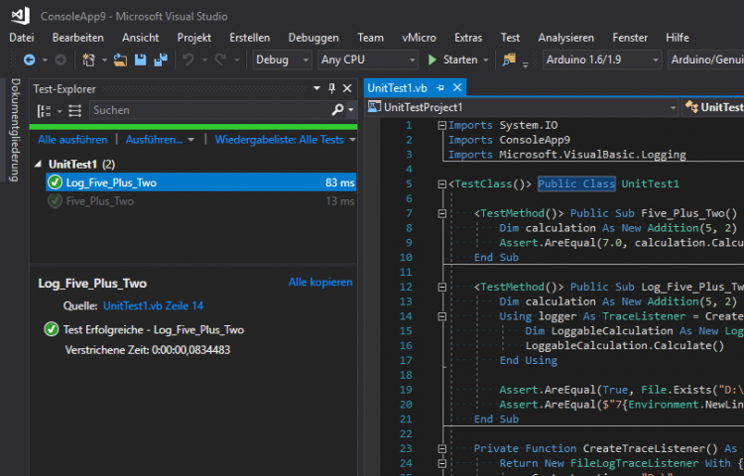Image resolution: width=744 pixels, height=476 pixels.
Task: Open the Any CPU platform dropdown
Action: 413,60
